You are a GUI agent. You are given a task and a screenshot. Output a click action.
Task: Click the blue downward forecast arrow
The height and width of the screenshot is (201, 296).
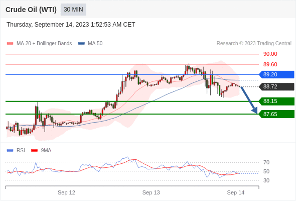[x=249, y=100]
